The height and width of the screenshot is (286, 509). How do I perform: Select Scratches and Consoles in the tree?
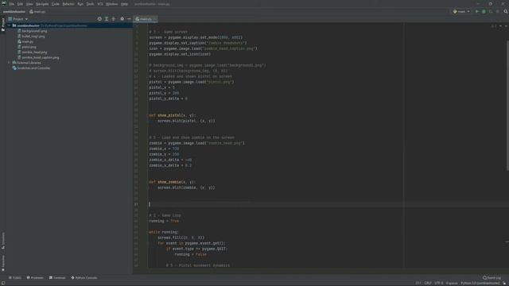click(x=33, y=68)
